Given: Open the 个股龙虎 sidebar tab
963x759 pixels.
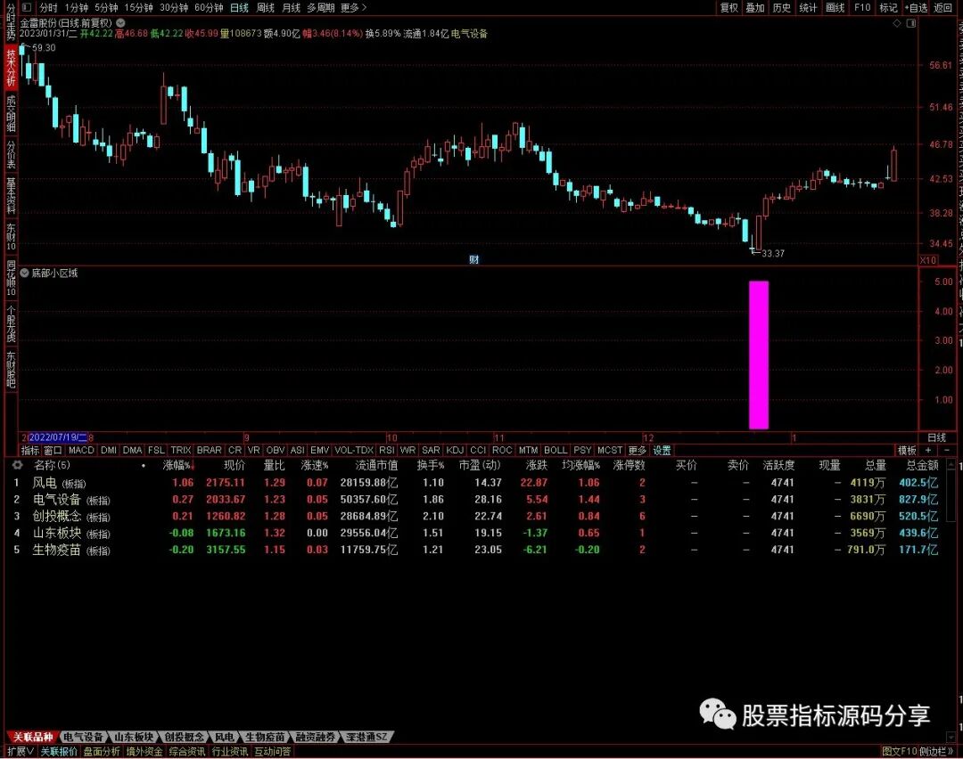Looking at the screenshot, I should pos(11,324).
